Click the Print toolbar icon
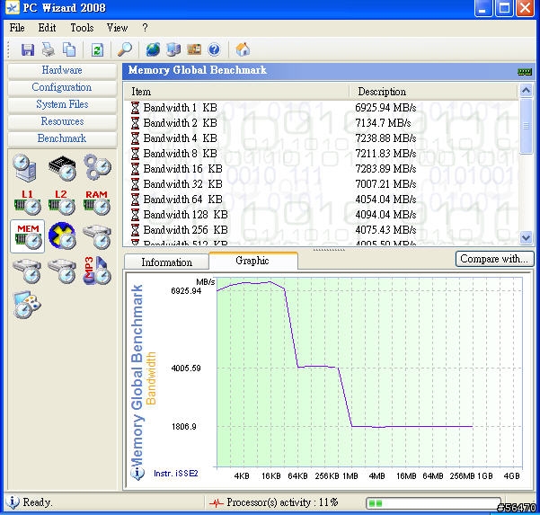The width and height of the screenshot is (540, 515). (49, 49)
